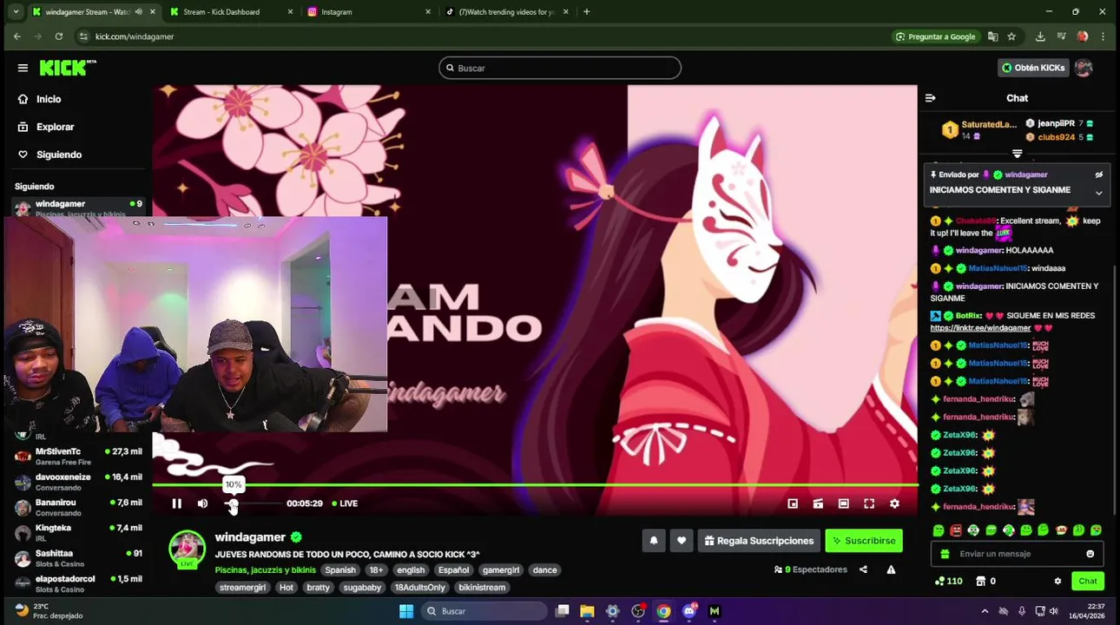This screenshot has width=1120, height=625.
Task: Focus the Buscar search field on Kick
Action: (560, 68)
